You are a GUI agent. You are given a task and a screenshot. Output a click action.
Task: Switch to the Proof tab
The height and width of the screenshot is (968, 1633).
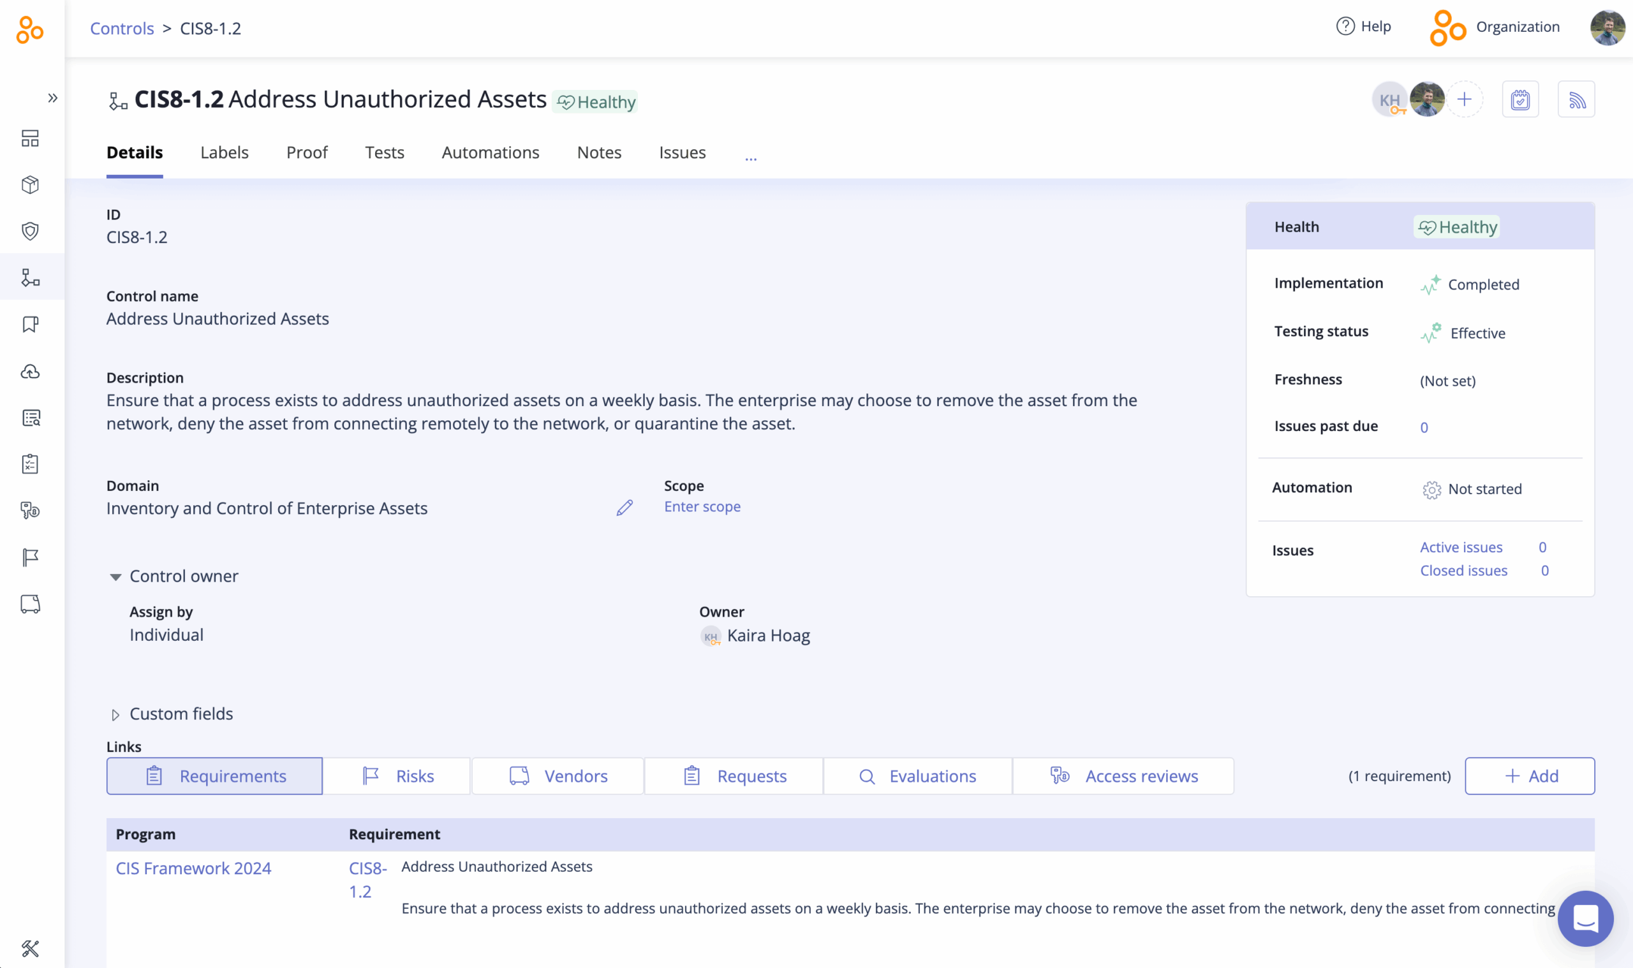(307, 152)
